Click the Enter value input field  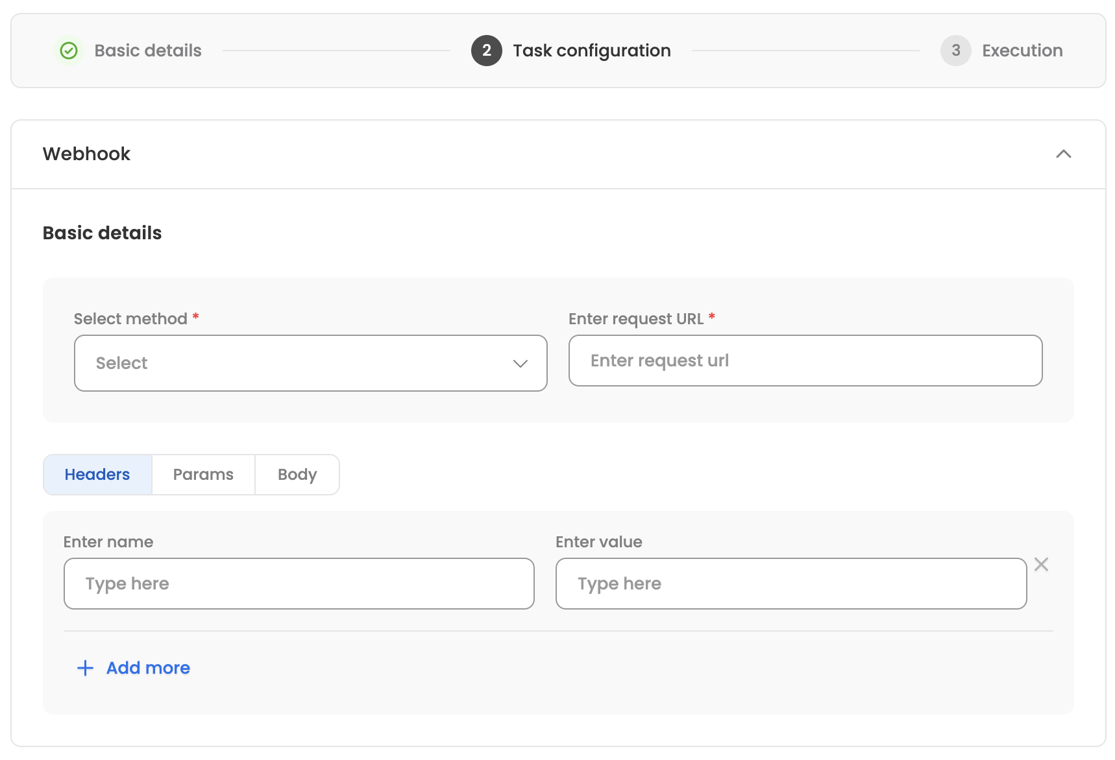click(x=790, y=584)
